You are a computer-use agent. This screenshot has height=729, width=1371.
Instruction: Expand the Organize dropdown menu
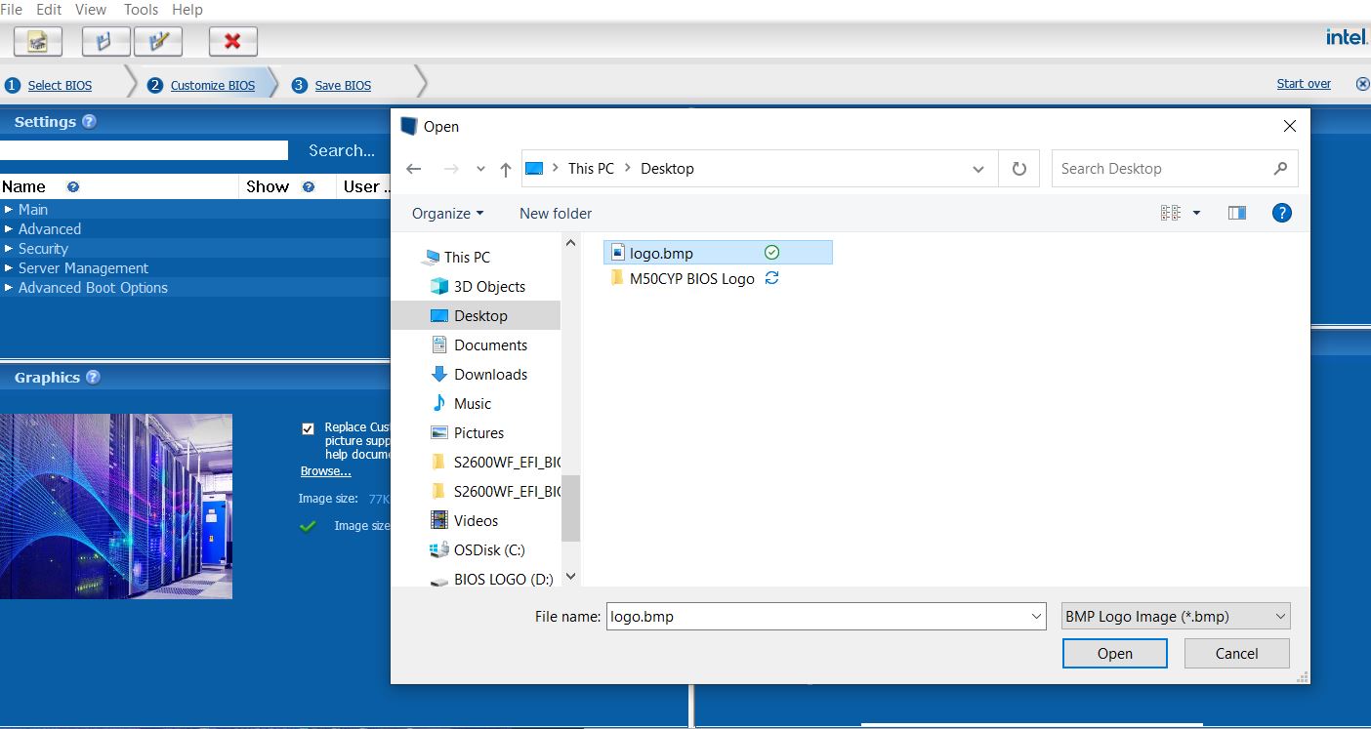pos(447,213)
